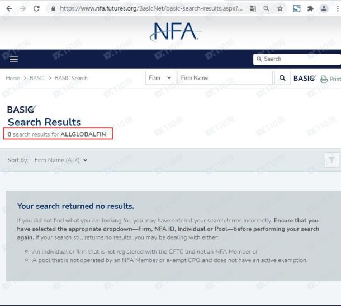
Task: Click the address bar URL text
Action: [151, 9]
